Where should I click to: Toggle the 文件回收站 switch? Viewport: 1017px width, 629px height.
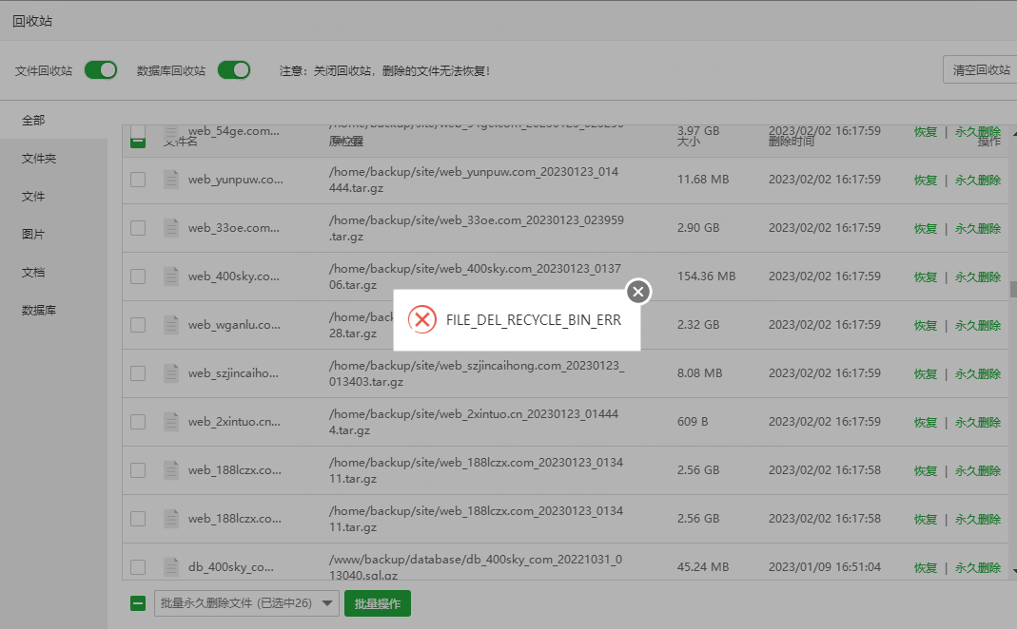[101, 70]
